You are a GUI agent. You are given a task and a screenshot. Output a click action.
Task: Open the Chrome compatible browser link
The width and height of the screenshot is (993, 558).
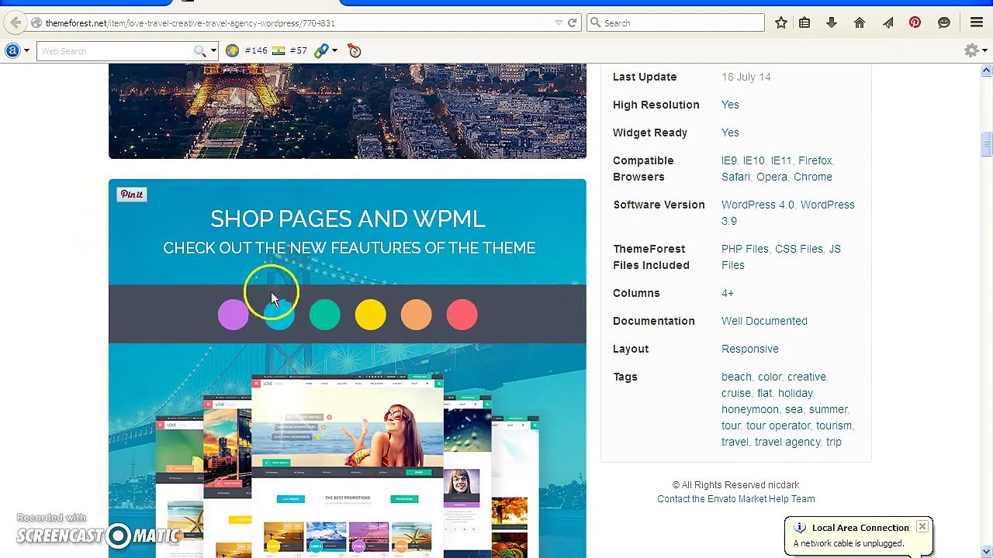813,177
